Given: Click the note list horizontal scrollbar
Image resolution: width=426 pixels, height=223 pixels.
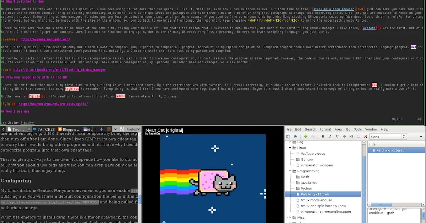Looking at the screenshot, I should pyautogui.click(x=396, y=205).
